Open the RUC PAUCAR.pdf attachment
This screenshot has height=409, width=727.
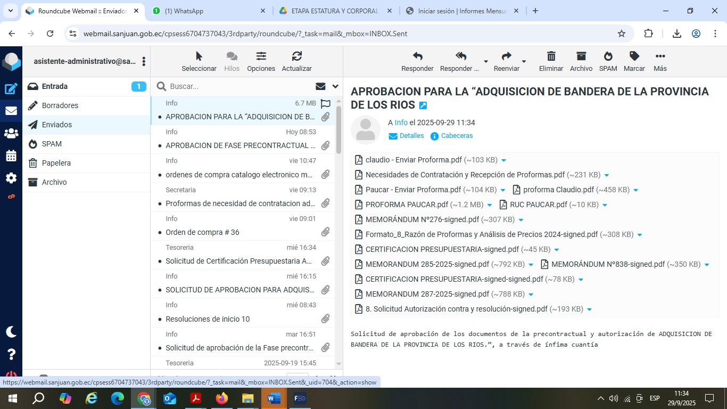(538, 204)
